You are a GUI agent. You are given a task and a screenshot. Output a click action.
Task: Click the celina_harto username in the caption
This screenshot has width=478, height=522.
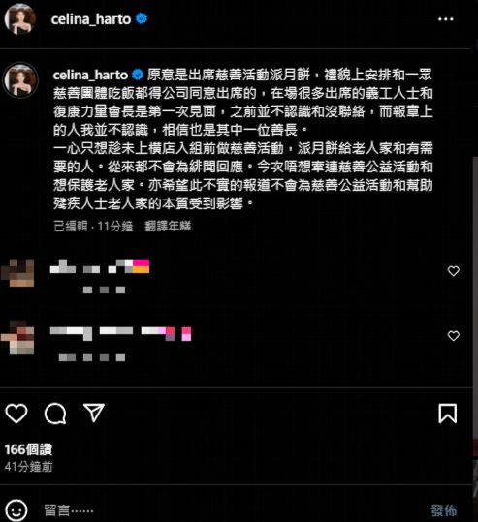pos(90,75)
